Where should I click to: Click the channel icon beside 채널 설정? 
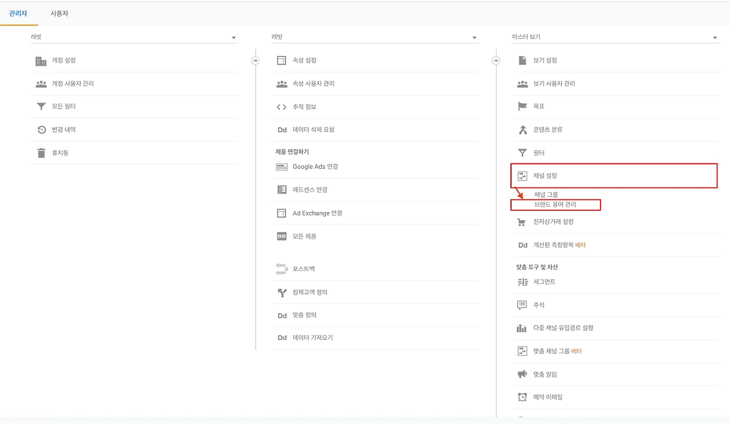522,176
